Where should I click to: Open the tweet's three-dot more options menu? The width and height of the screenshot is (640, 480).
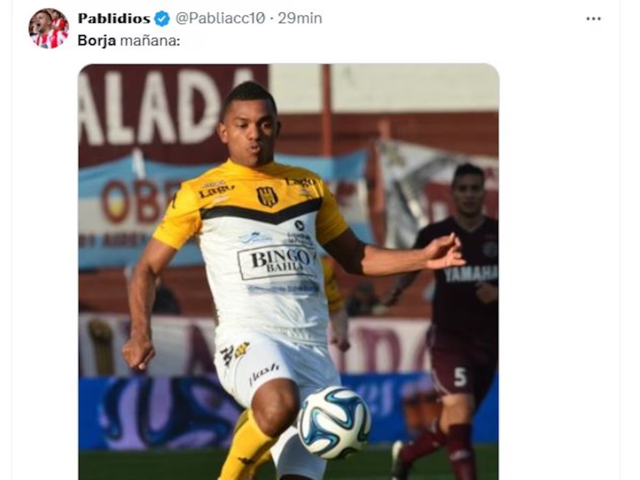pos(593,19)
